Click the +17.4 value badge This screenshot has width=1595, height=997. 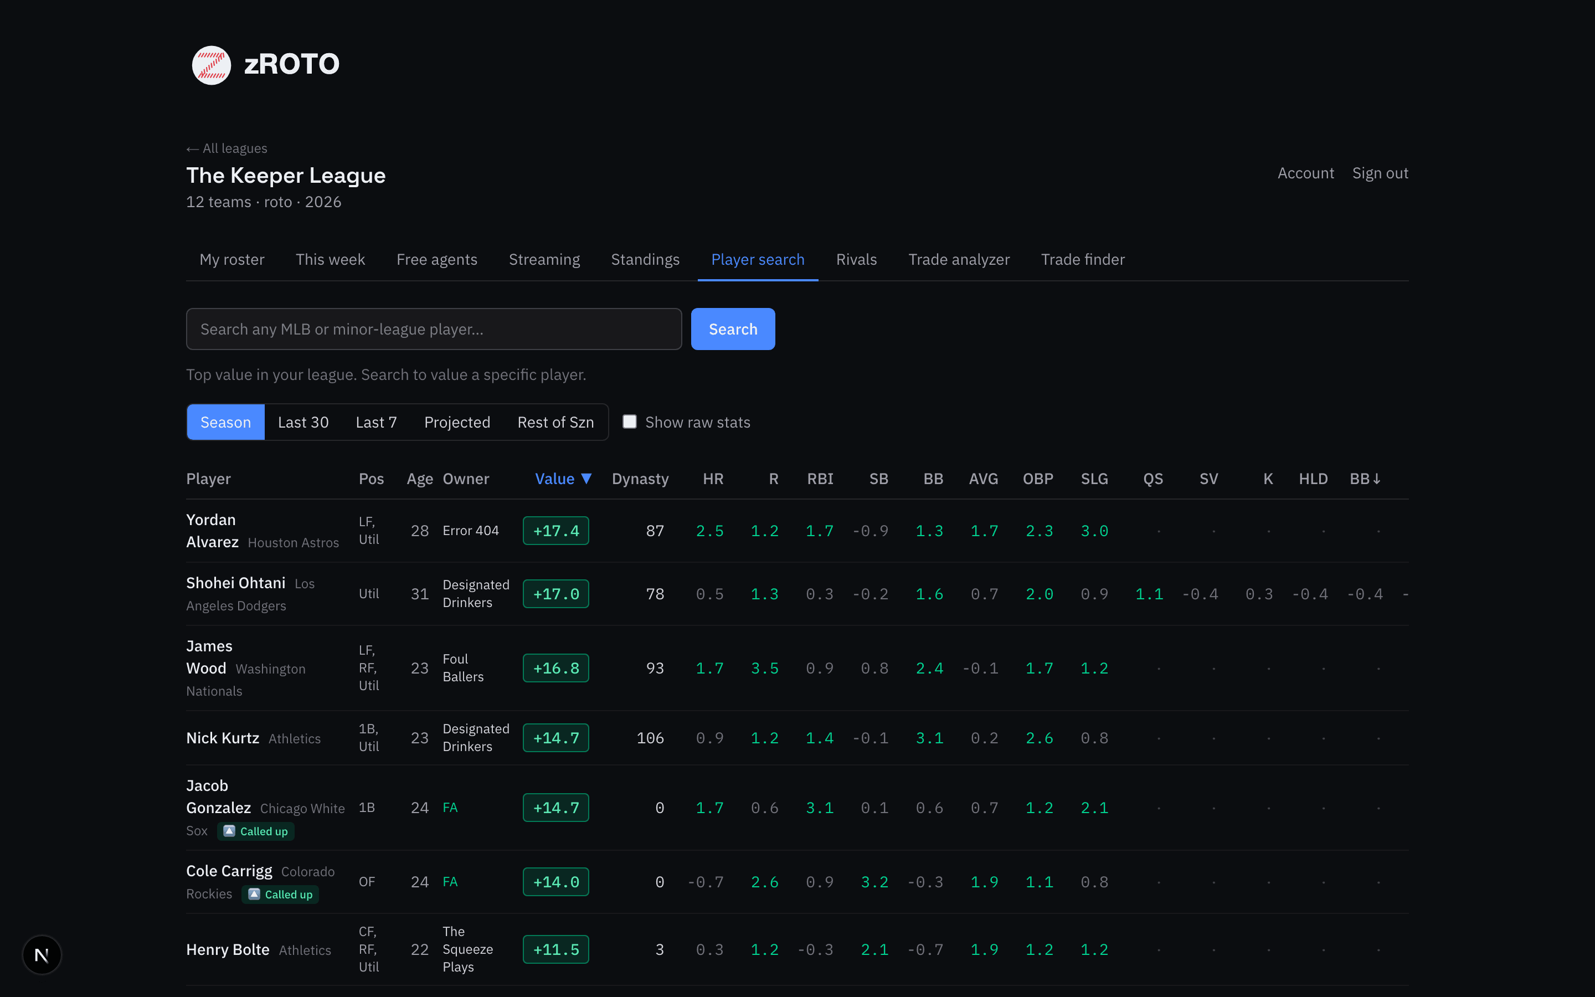coord(555,531)
